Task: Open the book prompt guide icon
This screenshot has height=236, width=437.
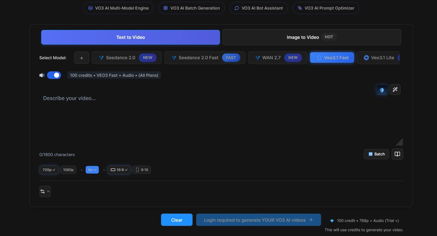Action: [x=397, y=154]
